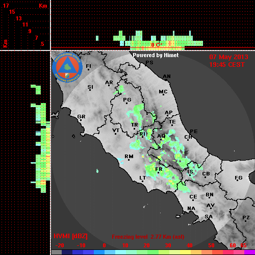Pick the green 20 dBZ color swatch

coord(142,252)
